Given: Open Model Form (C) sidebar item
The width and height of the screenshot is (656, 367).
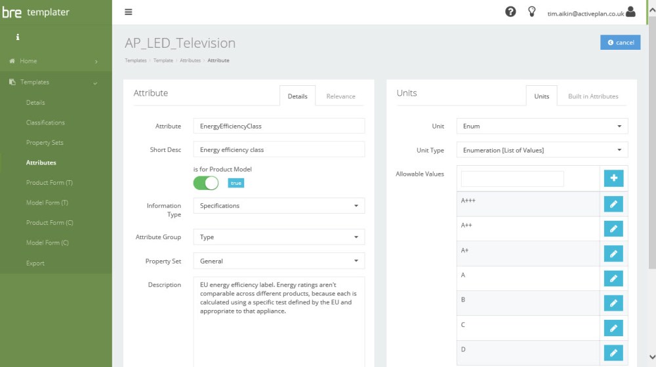Looking at the screenshot, I should (x=47, y=242).
